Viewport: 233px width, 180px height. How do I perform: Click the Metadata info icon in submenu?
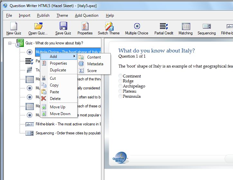[81, 64]
